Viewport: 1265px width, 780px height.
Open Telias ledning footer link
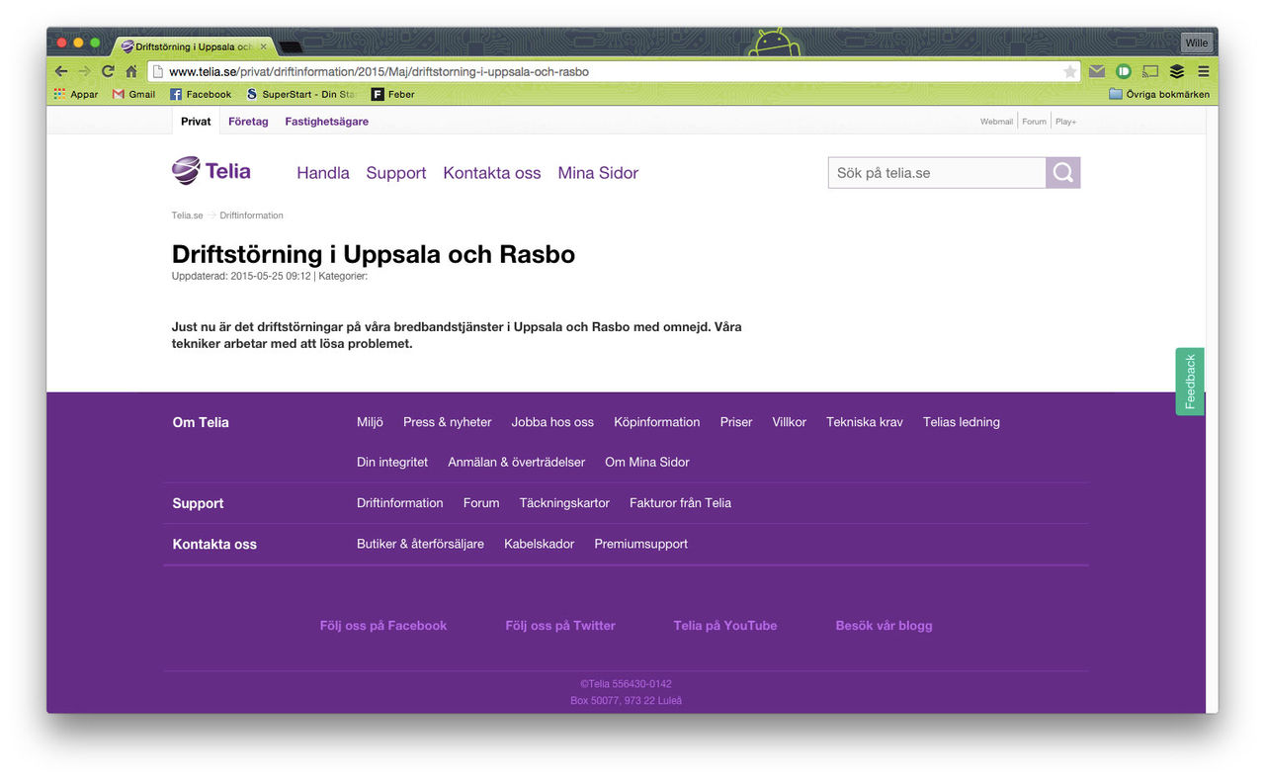[962, 422]
